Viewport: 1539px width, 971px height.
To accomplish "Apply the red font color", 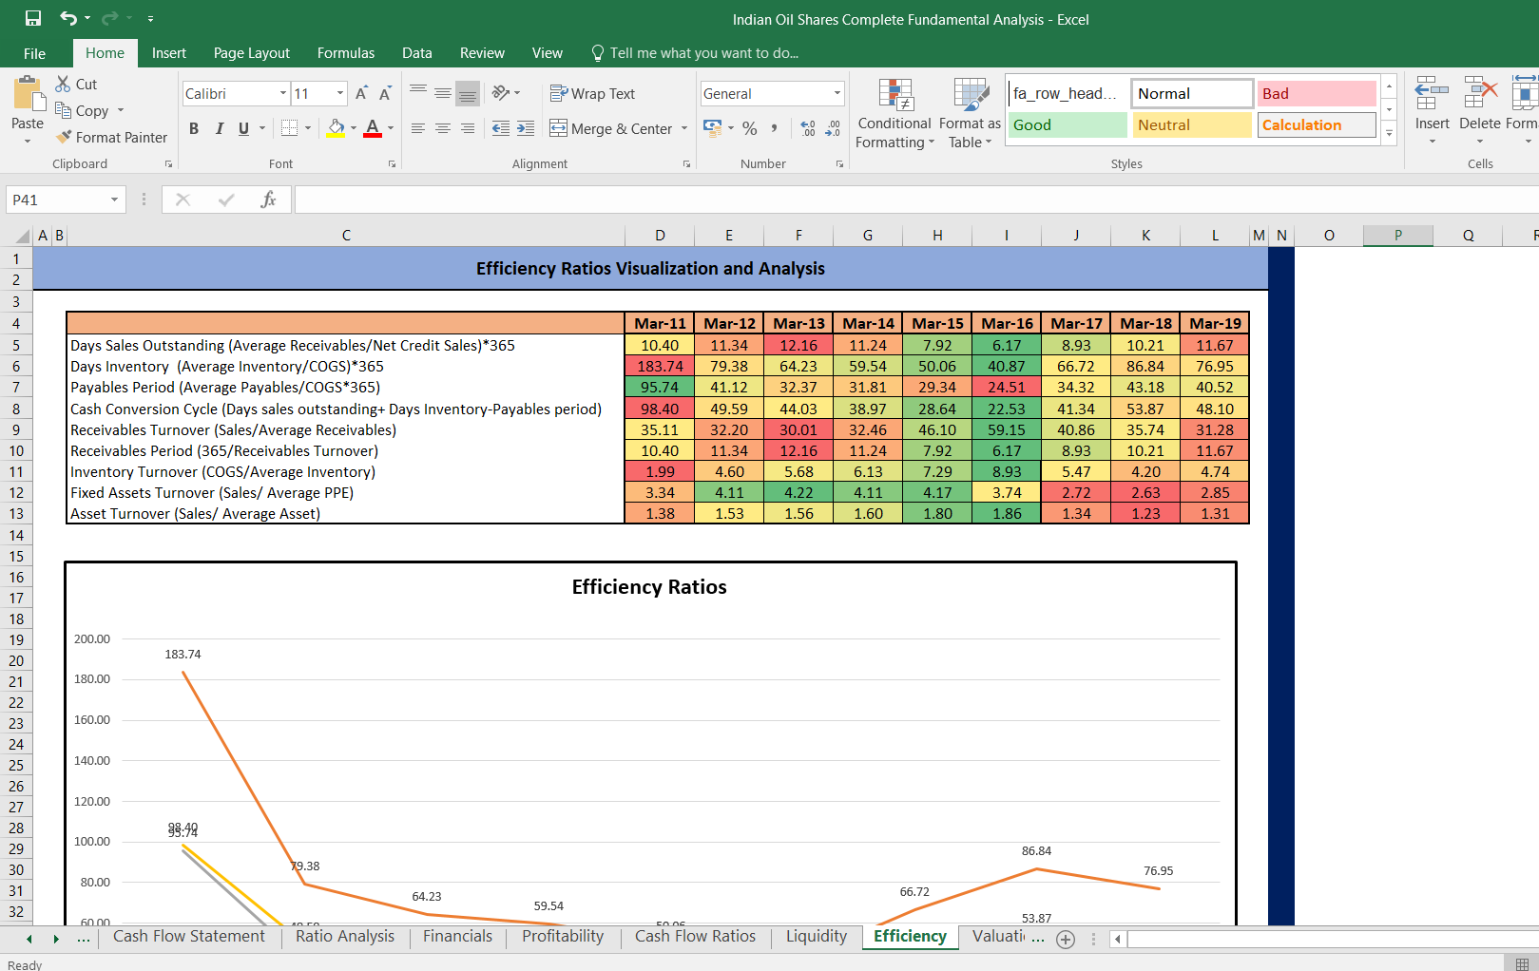I will (x=373, y=128).
